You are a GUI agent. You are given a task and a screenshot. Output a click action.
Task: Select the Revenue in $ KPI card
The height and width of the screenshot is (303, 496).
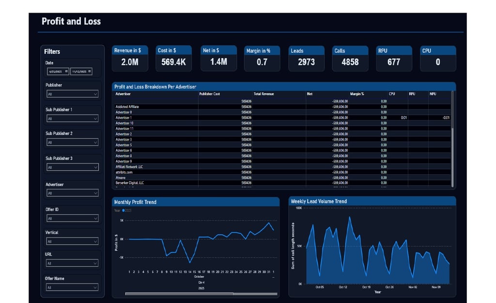pyautogui.click(x=130, y=59)
